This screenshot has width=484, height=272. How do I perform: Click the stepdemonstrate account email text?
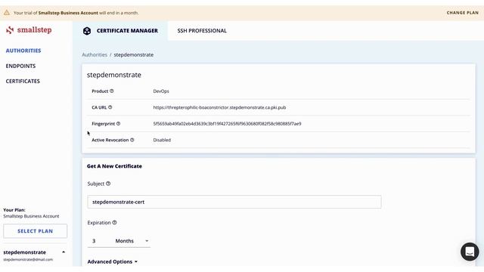(28, 259)
